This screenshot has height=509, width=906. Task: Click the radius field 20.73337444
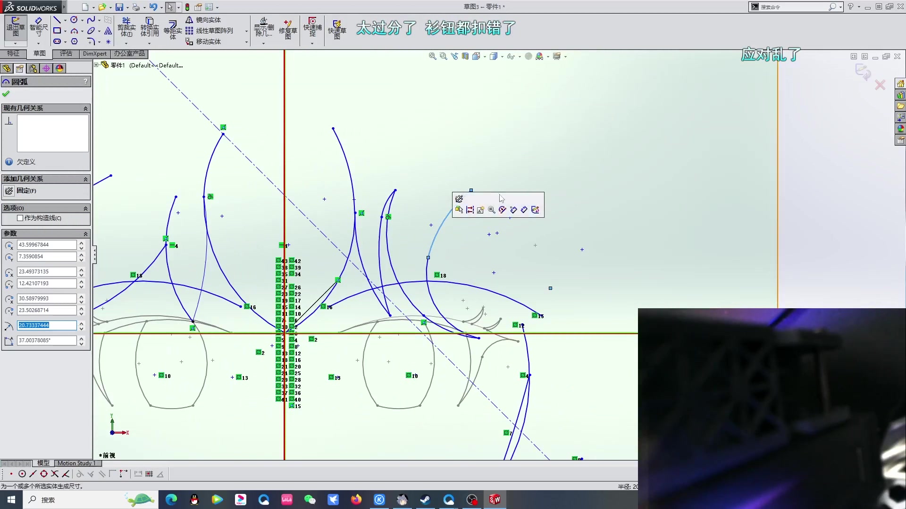click(46, 325)
